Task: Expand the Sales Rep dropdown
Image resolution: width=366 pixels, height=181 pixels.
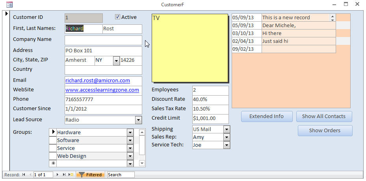Action: (227, 137)
